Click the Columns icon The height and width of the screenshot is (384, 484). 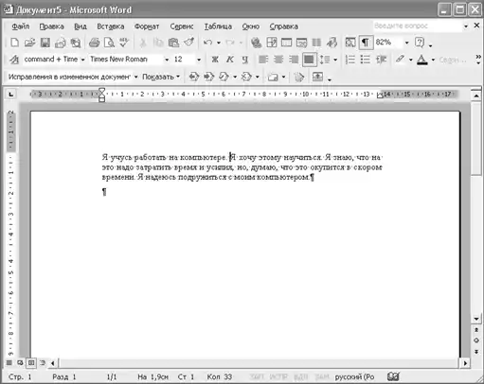316,43
